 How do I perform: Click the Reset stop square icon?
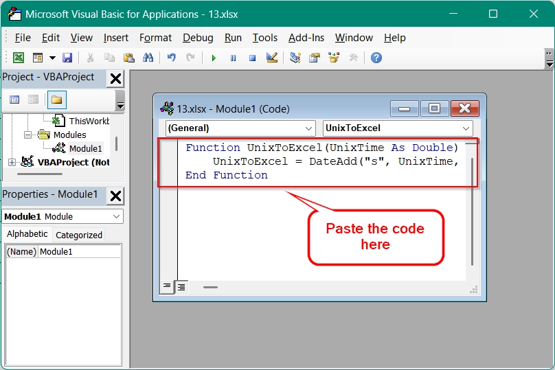point(252,58)
